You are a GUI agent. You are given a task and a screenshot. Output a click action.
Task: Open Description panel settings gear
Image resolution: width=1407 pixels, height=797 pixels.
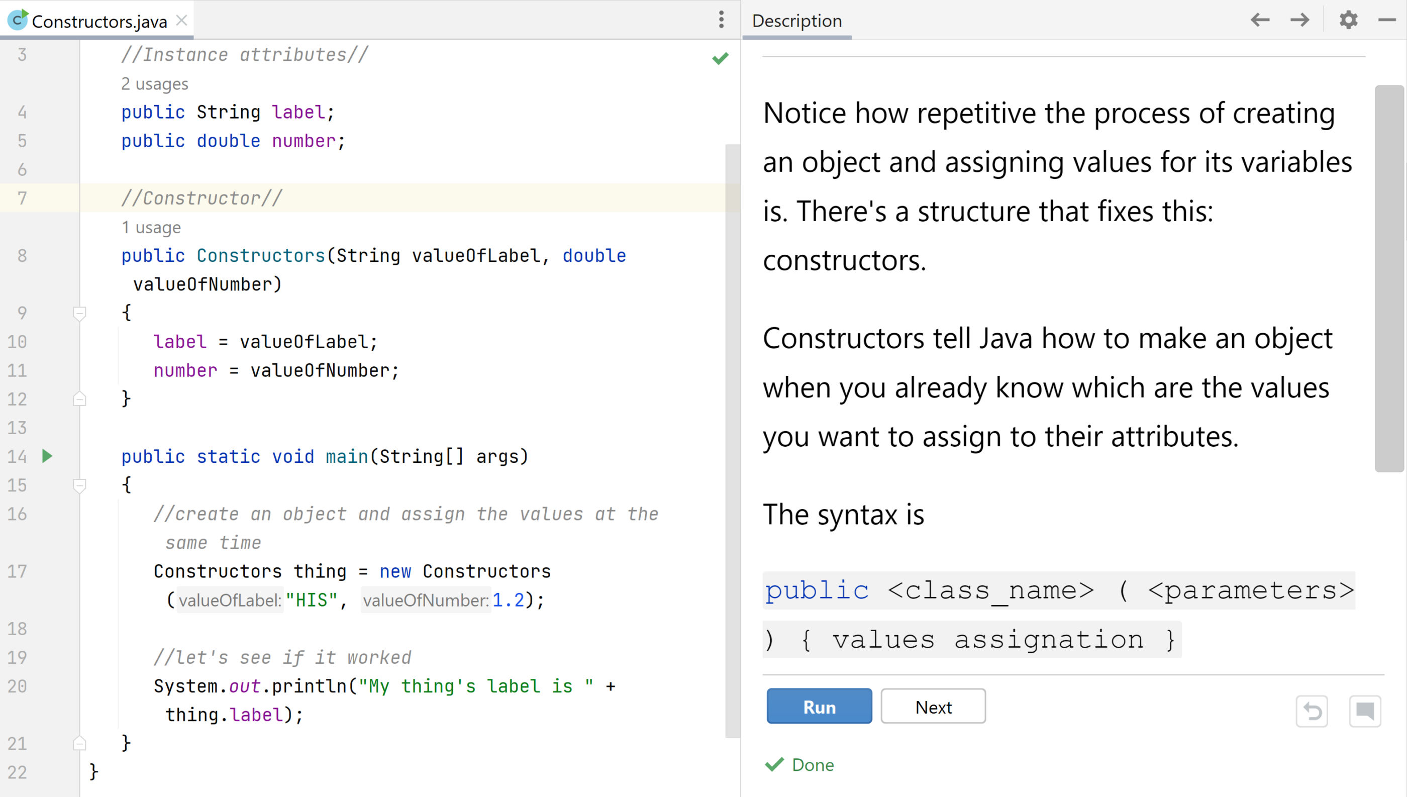pos(1348,20)
